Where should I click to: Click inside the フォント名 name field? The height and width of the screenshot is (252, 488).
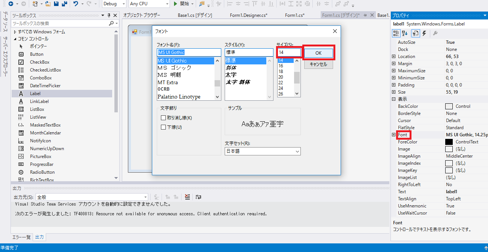click(189, 52)
